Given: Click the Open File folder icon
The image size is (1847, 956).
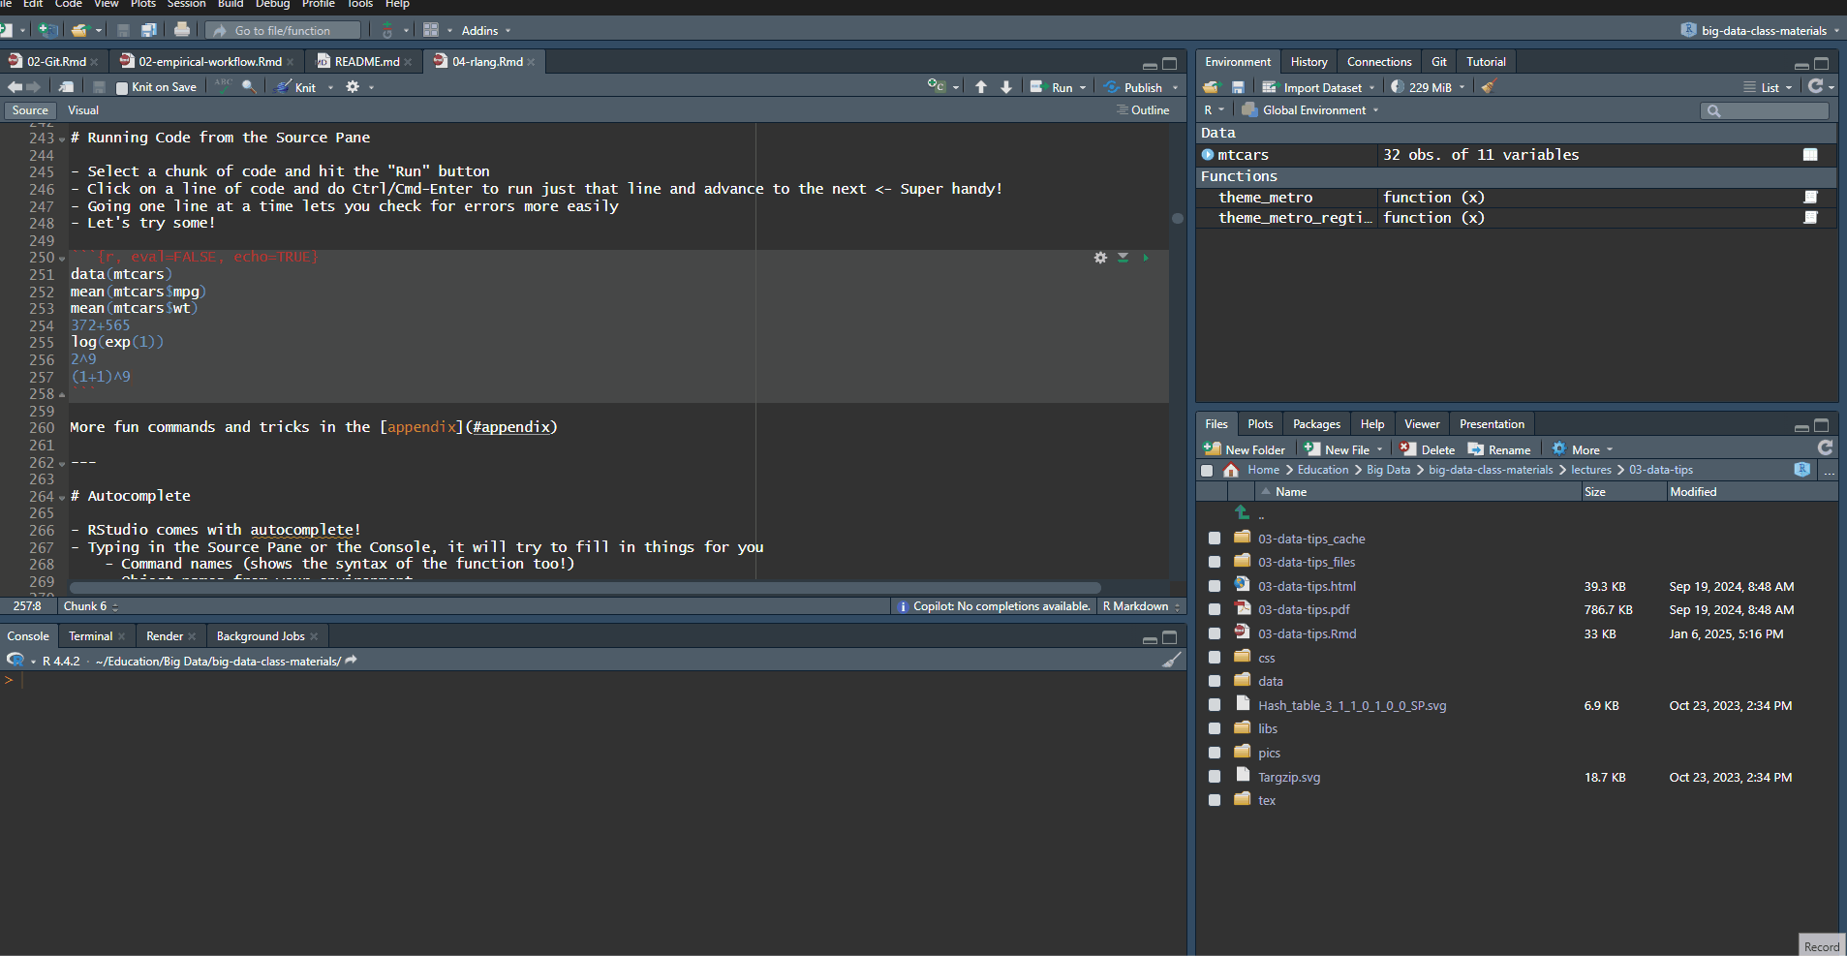Looking at the screenshot, I should (79, 30).
